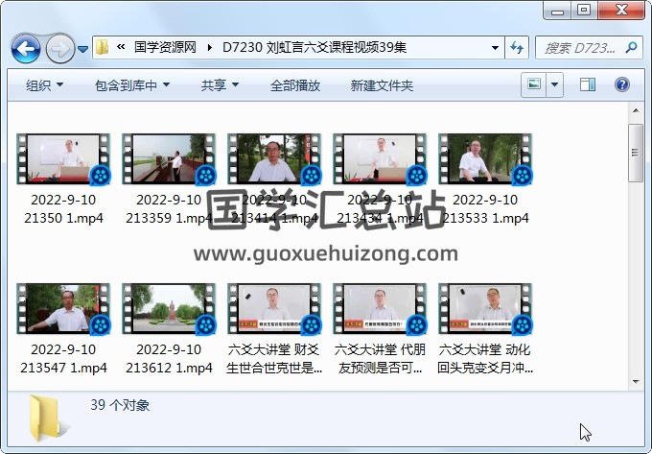Open the 包含到库中 menu
Screen dimensions: 652x454
tap(132, 85)
